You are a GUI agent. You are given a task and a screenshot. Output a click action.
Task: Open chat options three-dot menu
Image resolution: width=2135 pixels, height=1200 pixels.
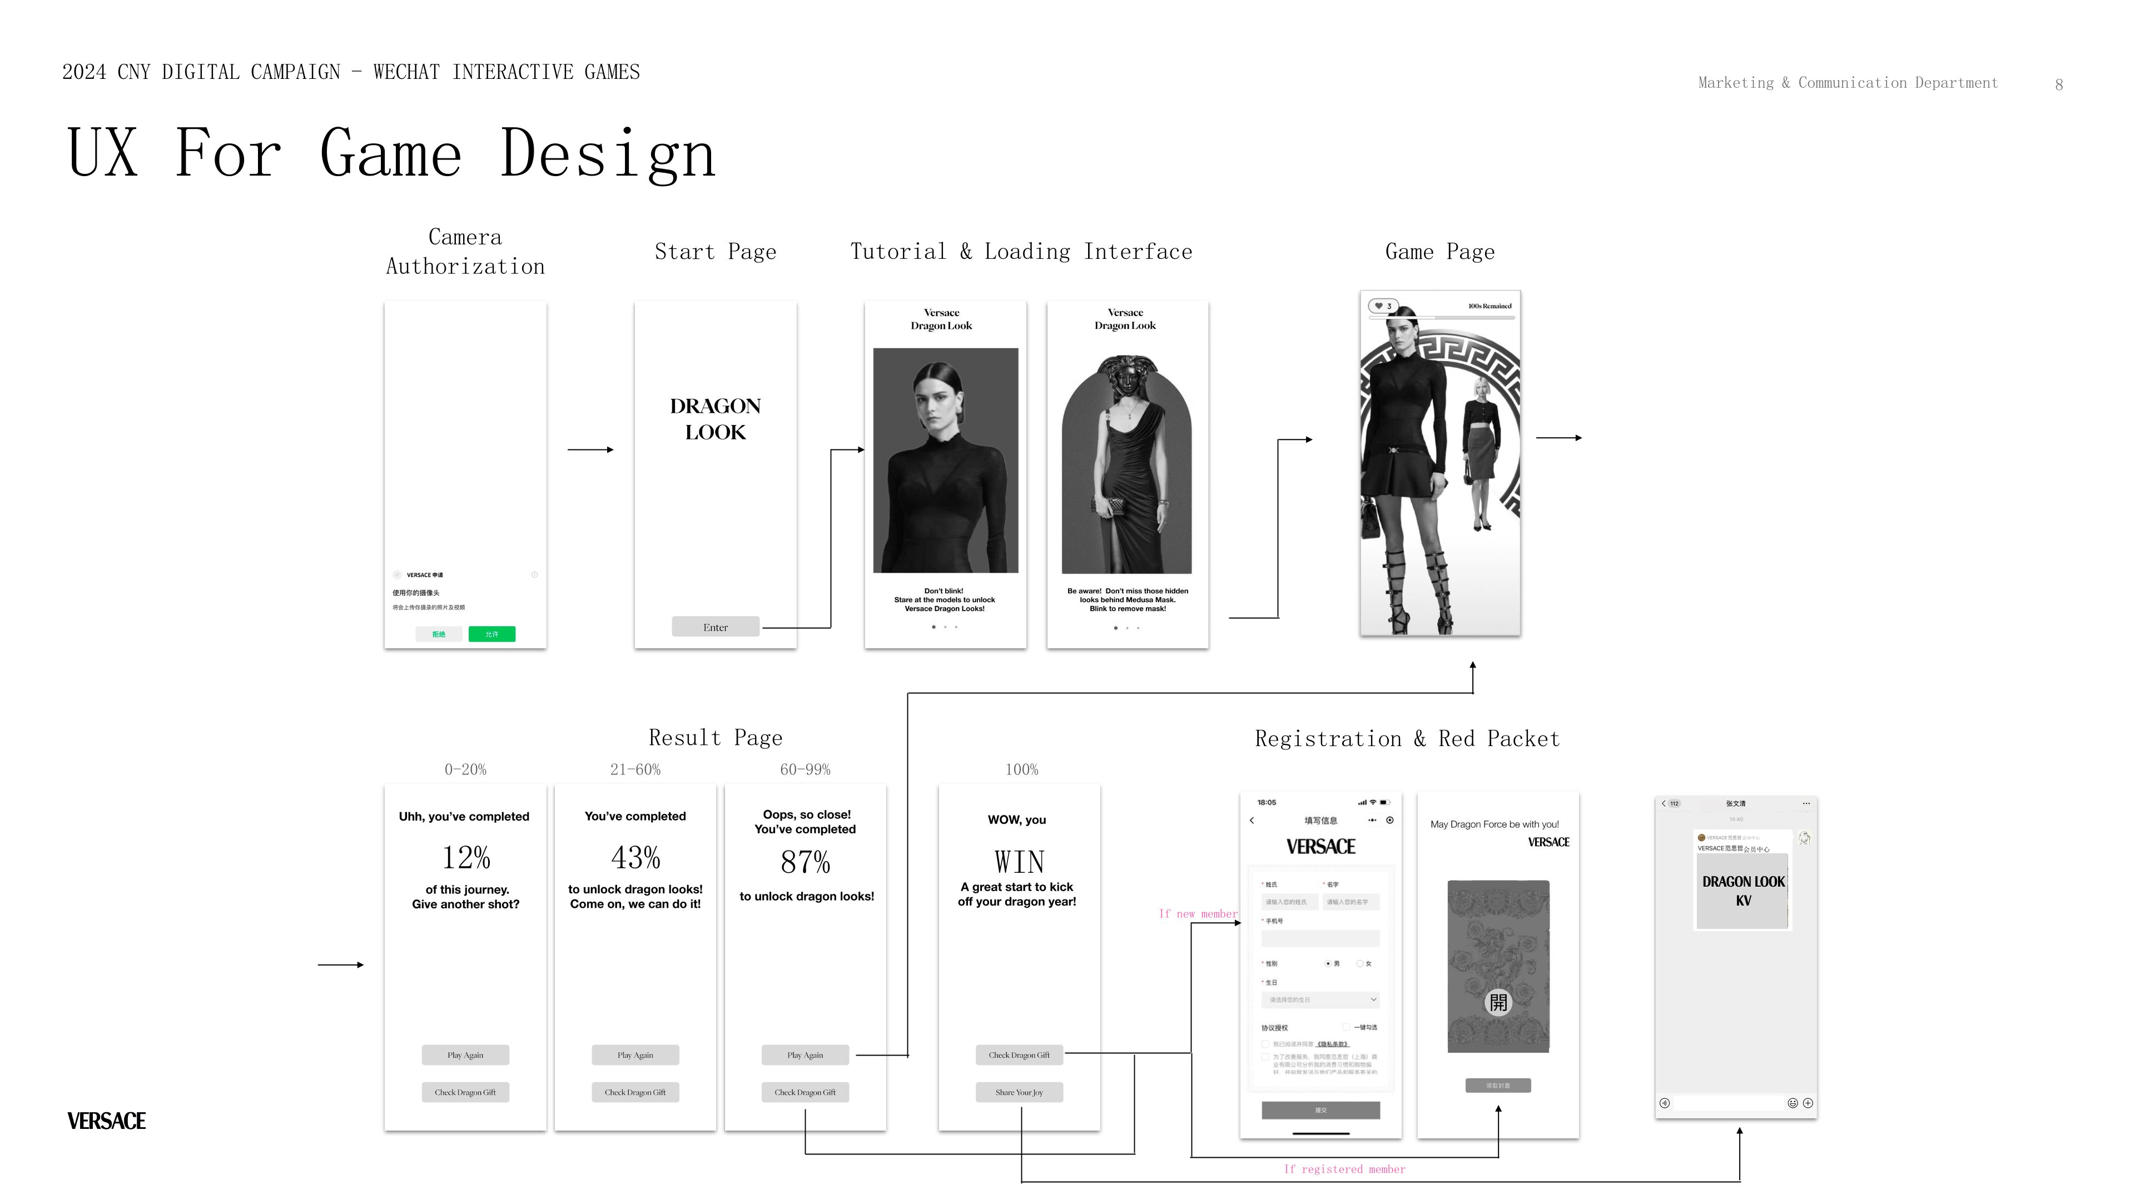coord(1806,803)
